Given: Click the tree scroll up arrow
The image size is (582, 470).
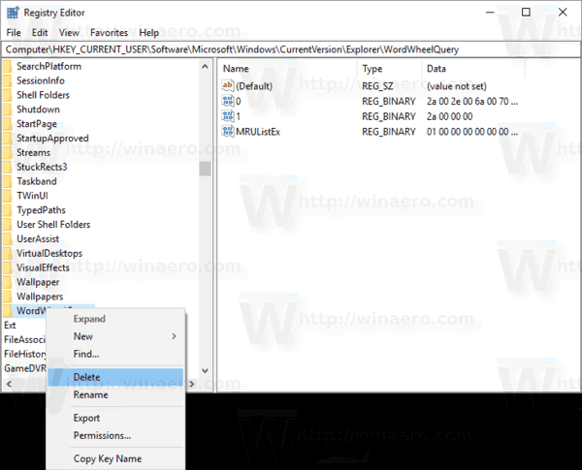Looking at the screenshot, I should click(205, 67).
